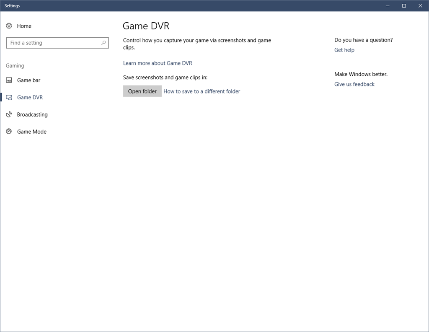The width and height of the screenshot is (429, 332).
Task: Click the Game DVR page title
Action: [x=146, y=26]
